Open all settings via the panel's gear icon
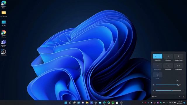 coord(183,97)
